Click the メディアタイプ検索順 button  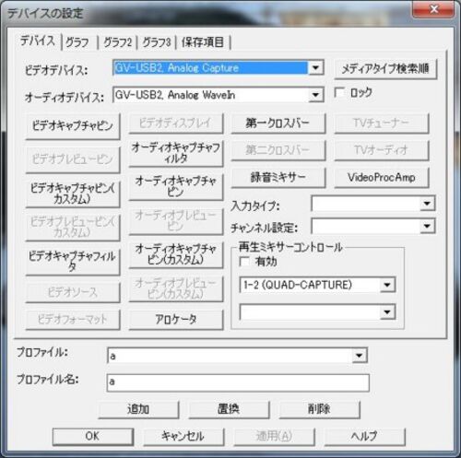pyautogui.click(x=385, y=69)
